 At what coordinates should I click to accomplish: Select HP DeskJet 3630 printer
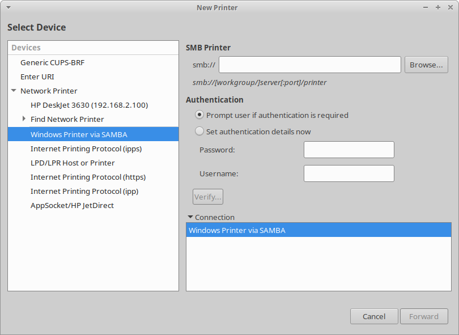point(89,105)
